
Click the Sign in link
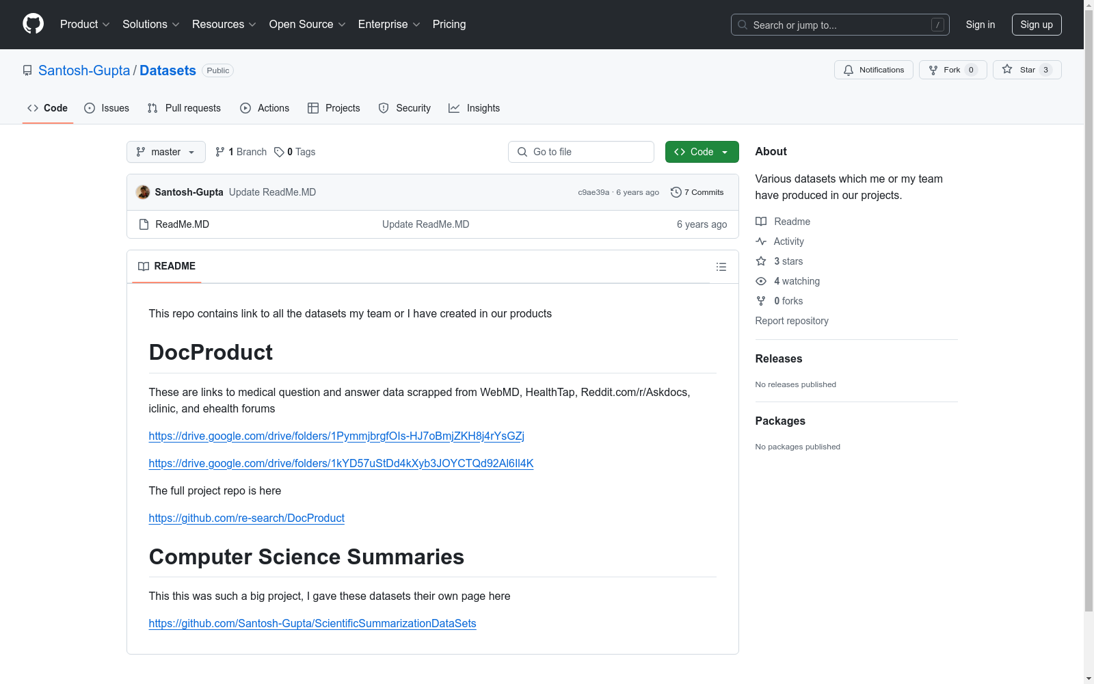(x=980, y=25)
